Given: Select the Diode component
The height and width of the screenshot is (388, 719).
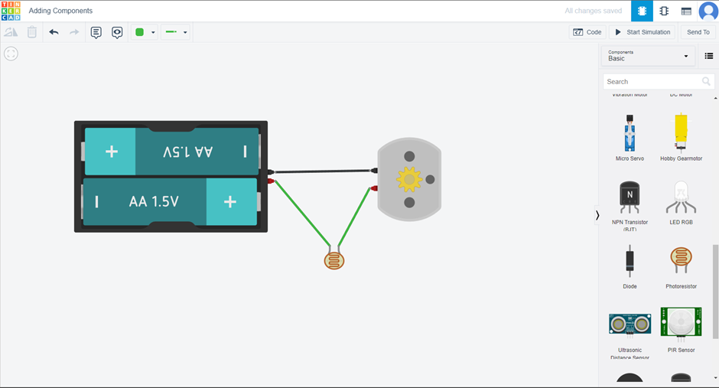Looking at the screenshot, I should 630,266.
